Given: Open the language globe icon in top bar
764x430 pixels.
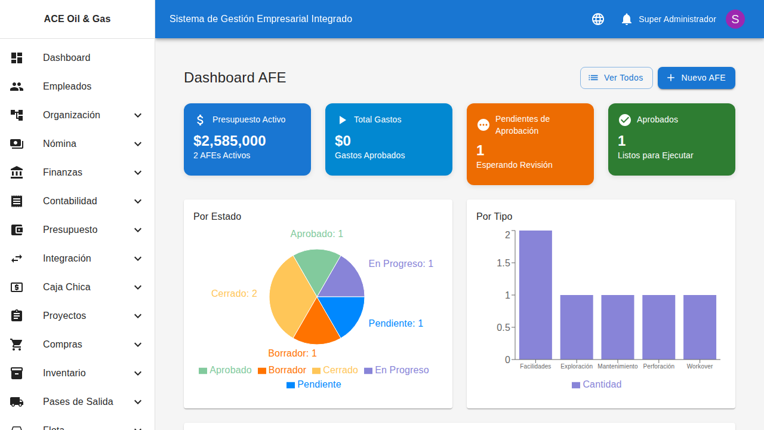Looking at the screenshot, I should pos(597,19).
